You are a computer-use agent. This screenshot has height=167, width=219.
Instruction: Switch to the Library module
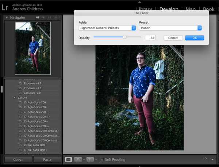pos(144,9)
